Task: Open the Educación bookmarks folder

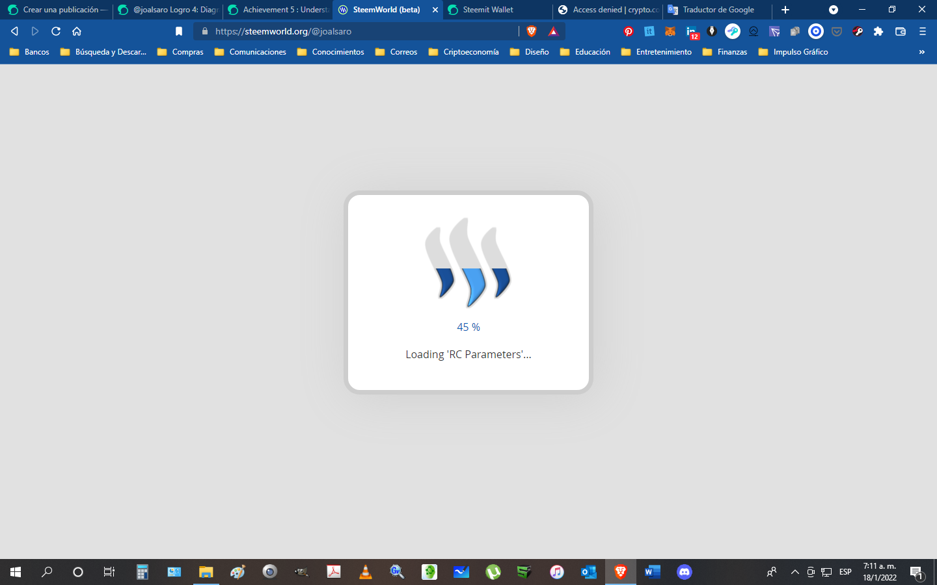Action: (585, 52)
